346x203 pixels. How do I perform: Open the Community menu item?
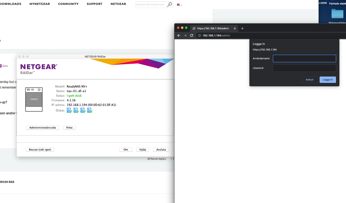pyautogui.click(x=68, y=4)
